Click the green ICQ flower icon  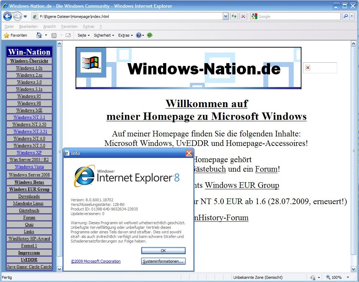150,35
